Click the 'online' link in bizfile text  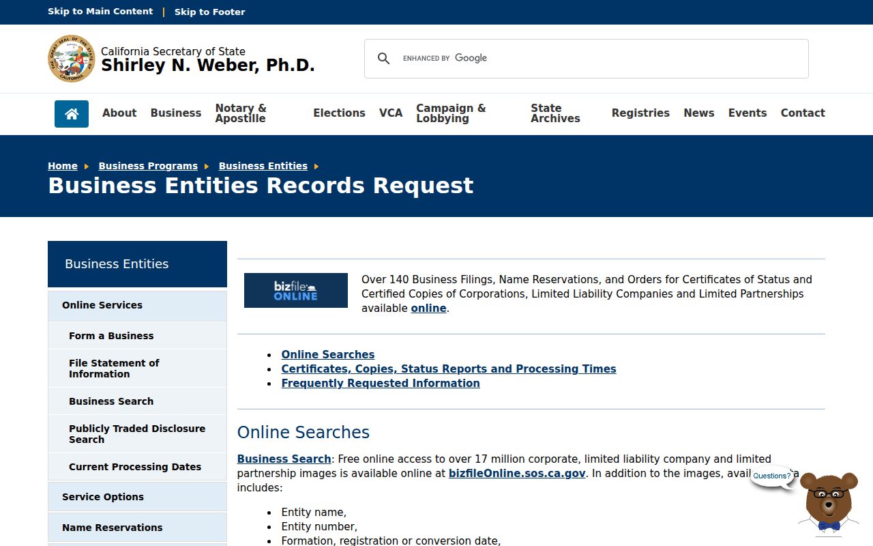coord(428,308)
